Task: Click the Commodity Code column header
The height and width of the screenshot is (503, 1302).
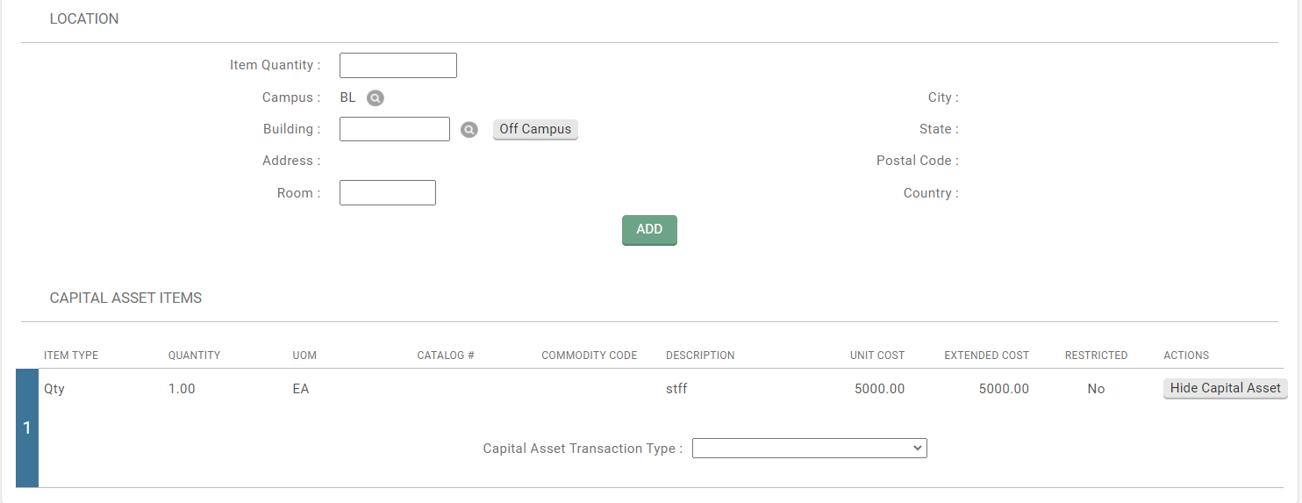Action: pos(589,356)
